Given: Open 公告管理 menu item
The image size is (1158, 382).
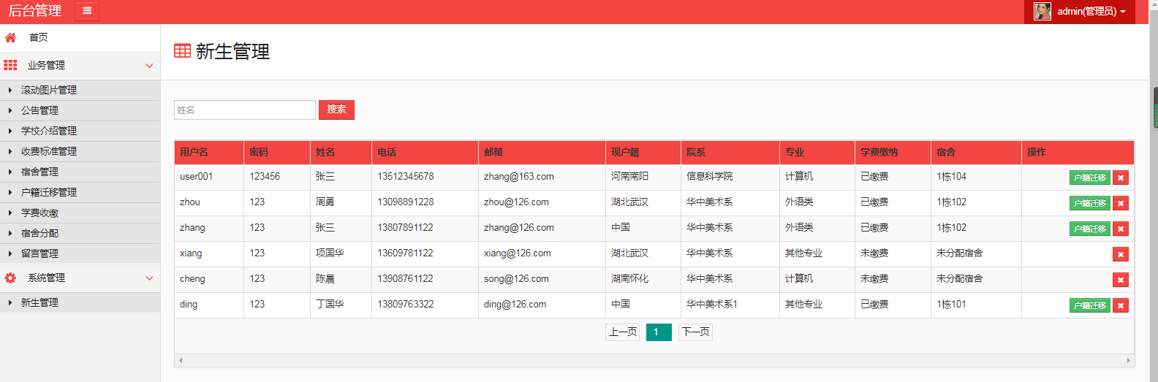Looking at the screenshot, I should pos(80,110).
